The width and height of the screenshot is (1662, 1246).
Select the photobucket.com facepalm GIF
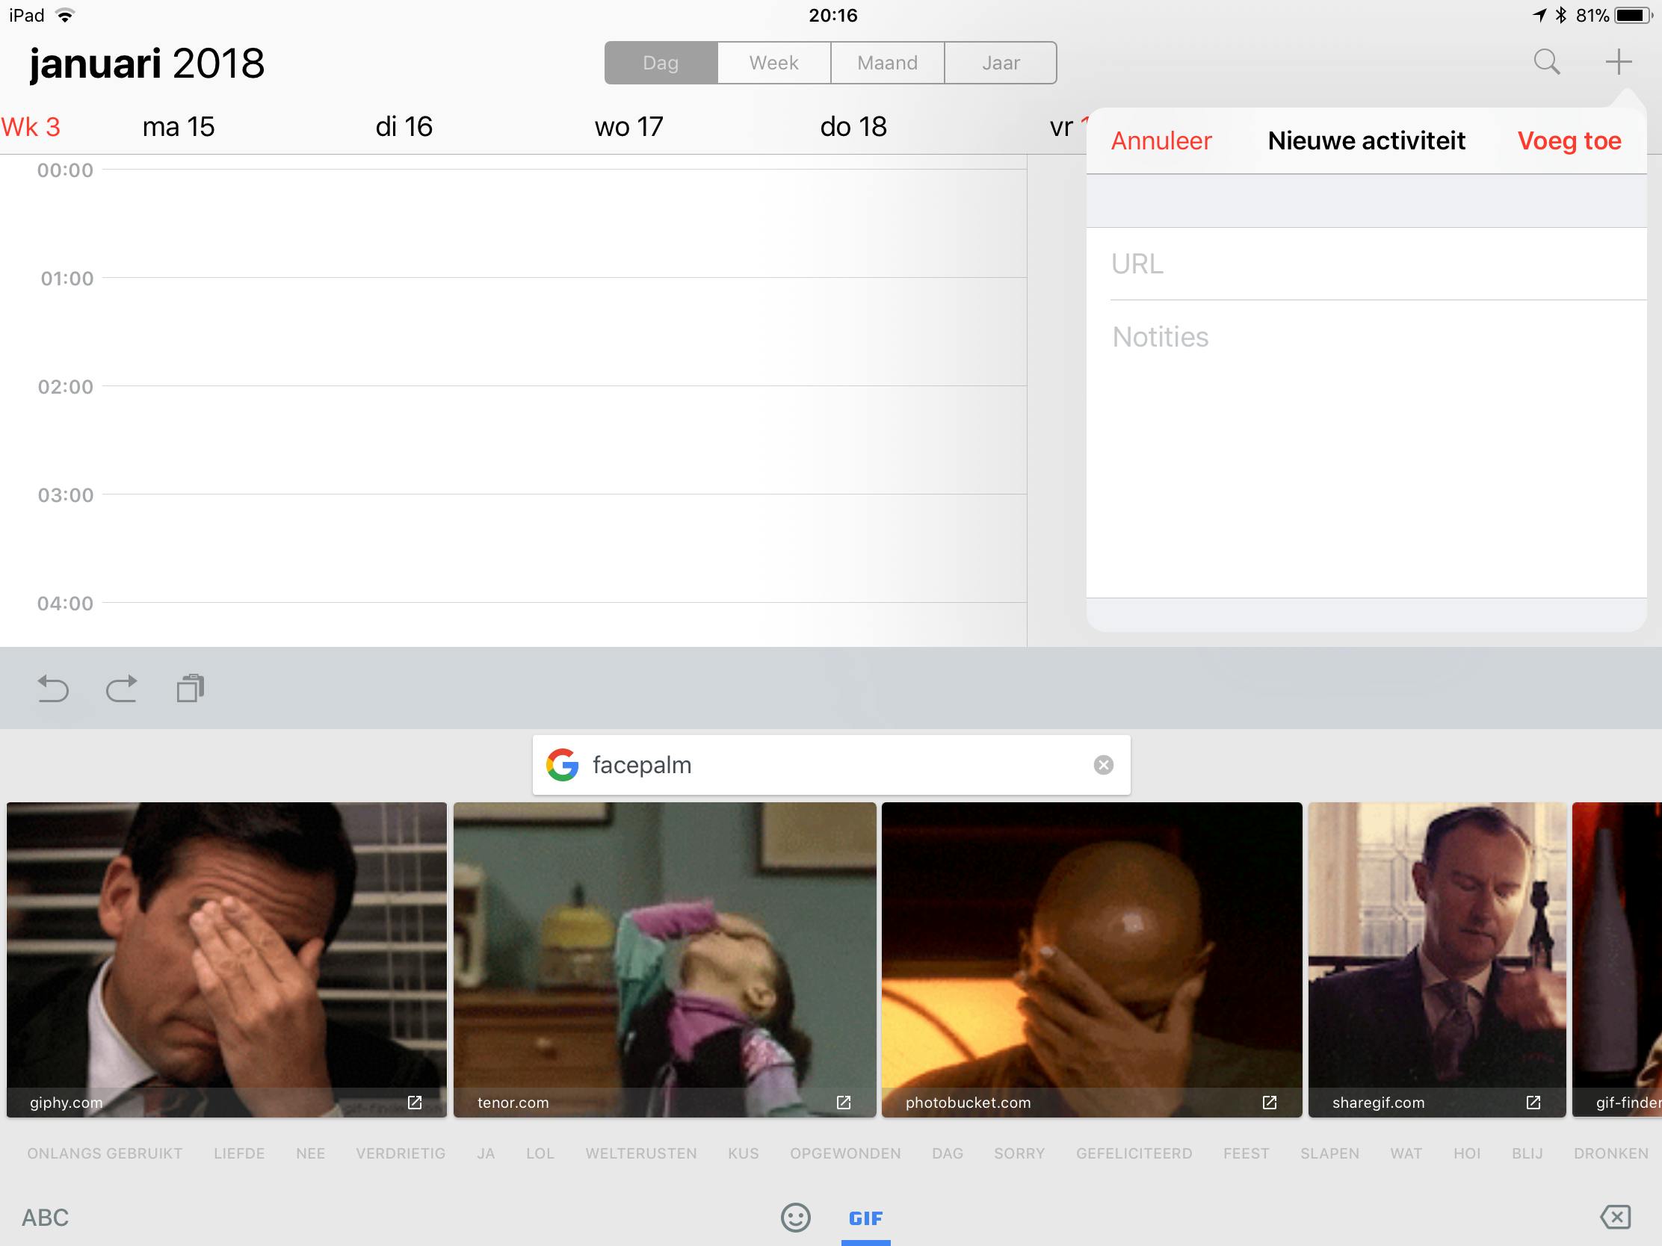click(x=1092, y=959)
